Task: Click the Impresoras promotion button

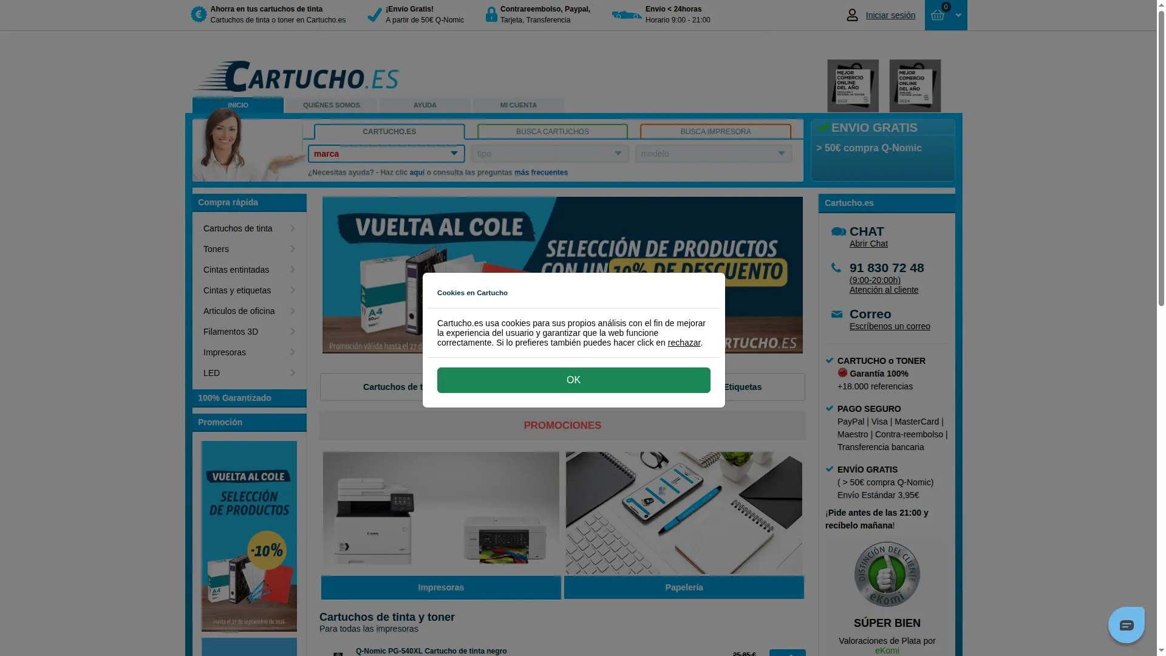Action: pyautogui.click(x=441, y=587)
